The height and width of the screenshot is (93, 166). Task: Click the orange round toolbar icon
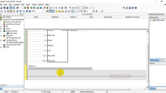(x=28, y=8)
